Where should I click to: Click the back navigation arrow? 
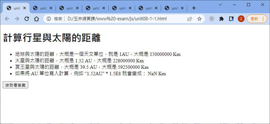pyautogui.click(x=7, y=19)
